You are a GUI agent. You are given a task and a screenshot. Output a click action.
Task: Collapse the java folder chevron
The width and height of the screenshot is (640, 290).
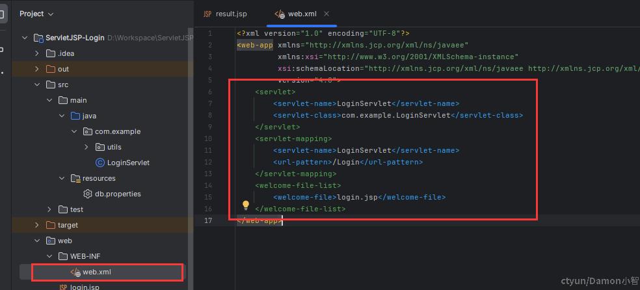[x=62, y=116]
